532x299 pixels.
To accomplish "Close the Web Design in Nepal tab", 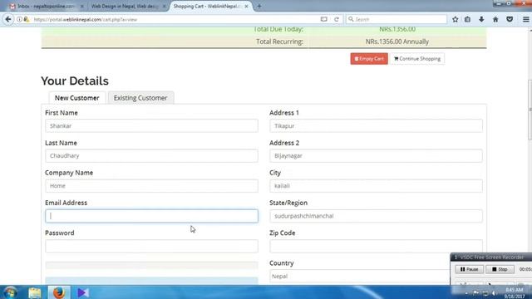I will pos(164,6).
